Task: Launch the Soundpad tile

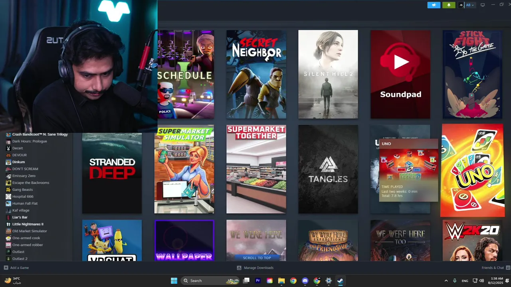Action: pyautogui.click(x=400, y=74)
